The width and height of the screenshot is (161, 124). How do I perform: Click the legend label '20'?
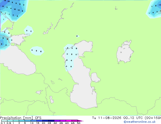(43, 123)
